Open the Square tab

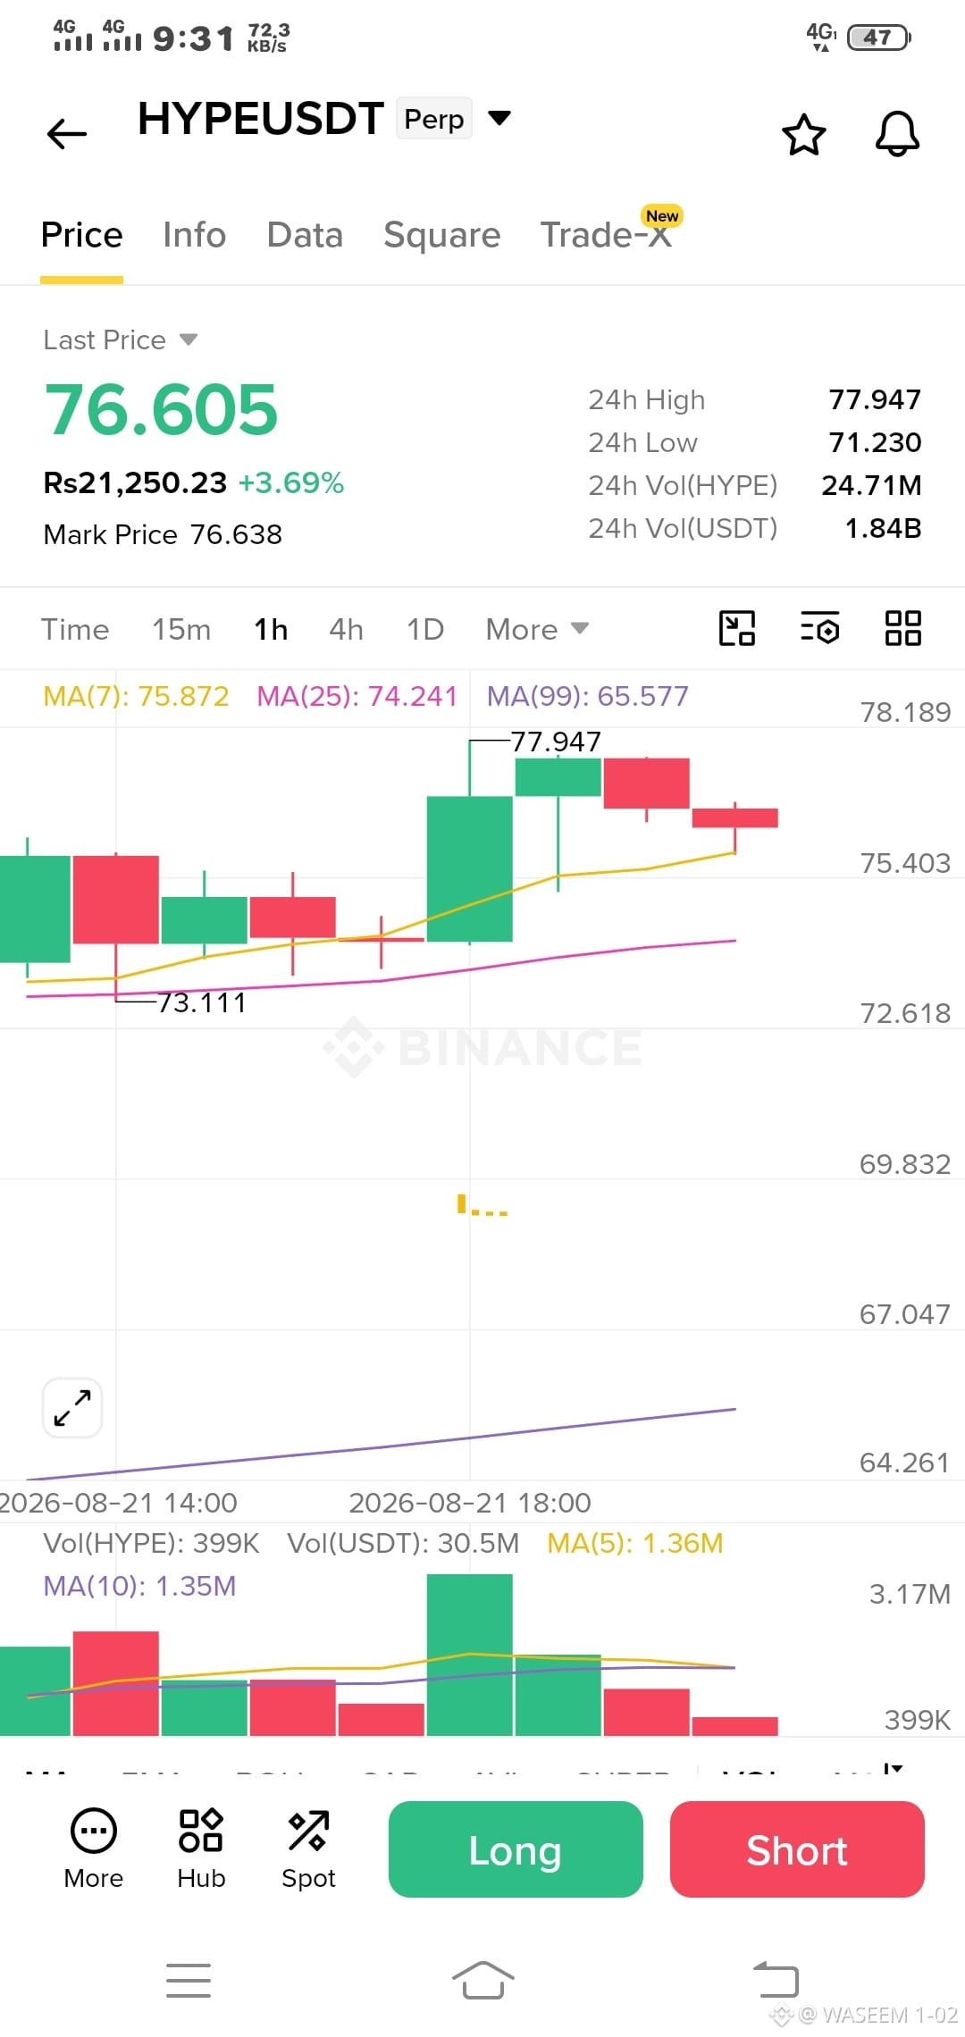(441, 235)
